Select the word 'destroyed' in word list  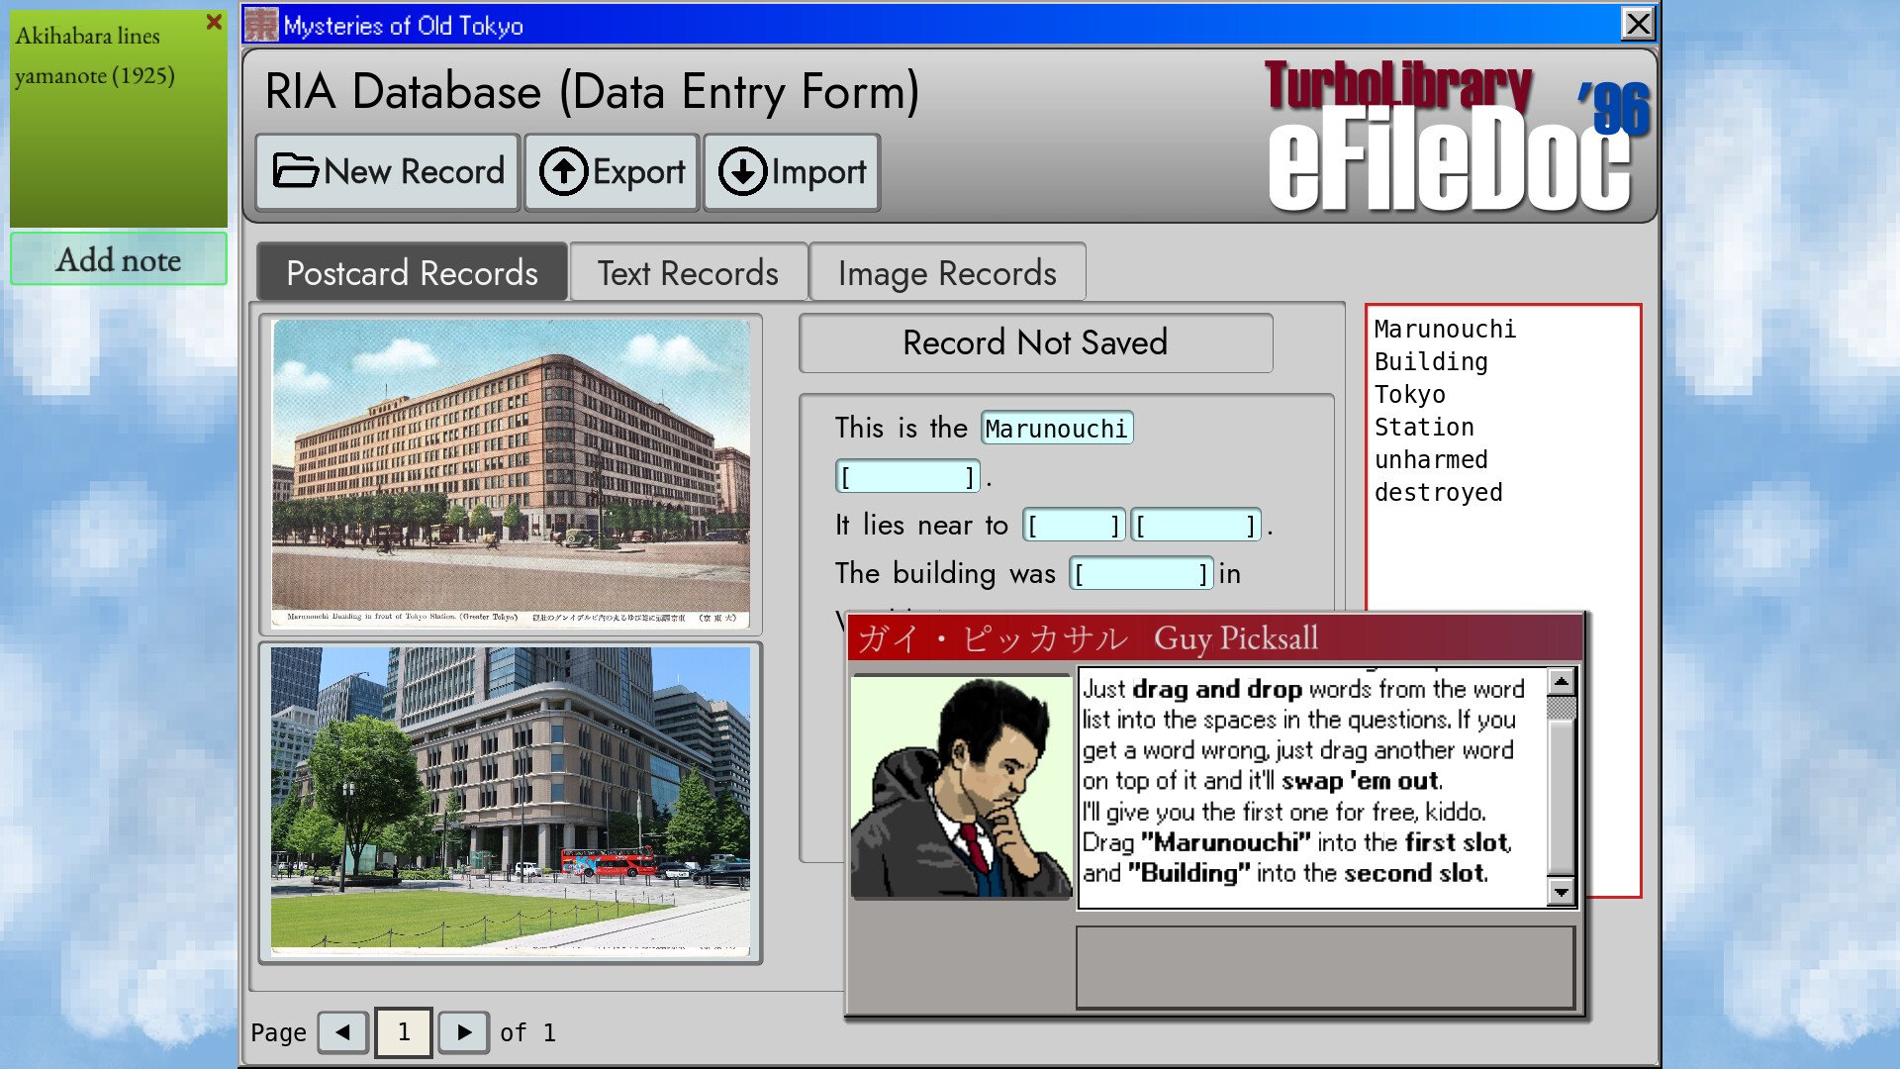tap(1438, 493)
